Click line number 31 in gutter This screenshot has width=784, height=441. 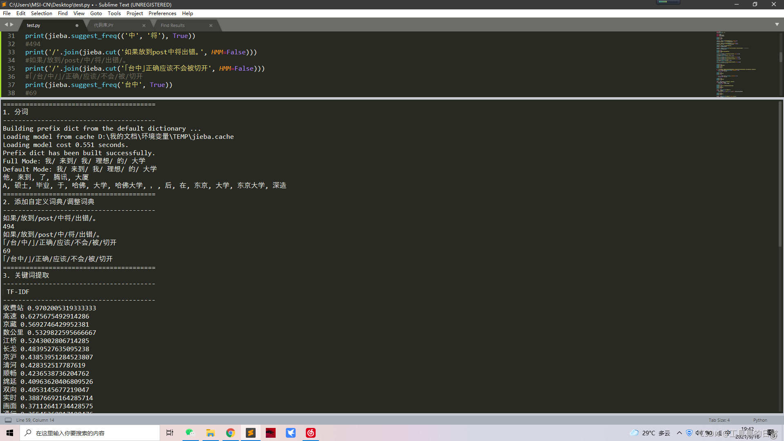click(x=11, y=36)
